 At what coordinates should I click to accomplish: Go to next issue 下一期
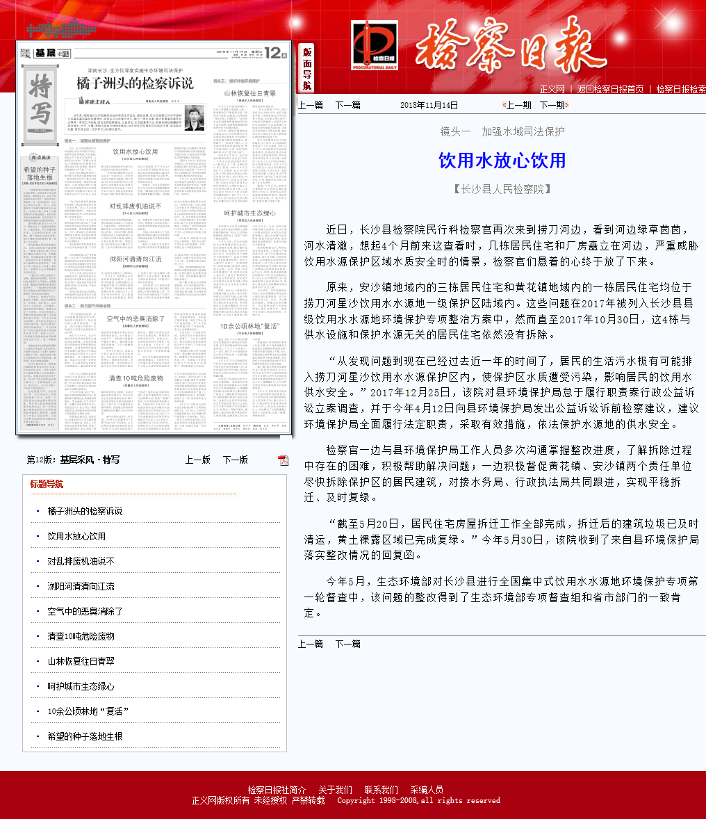[x=552, y=105]
